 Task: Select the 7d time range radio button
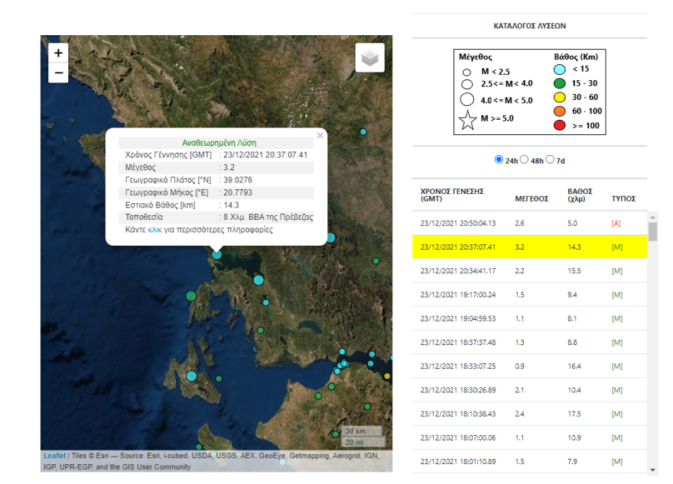[x=550, y=160]
